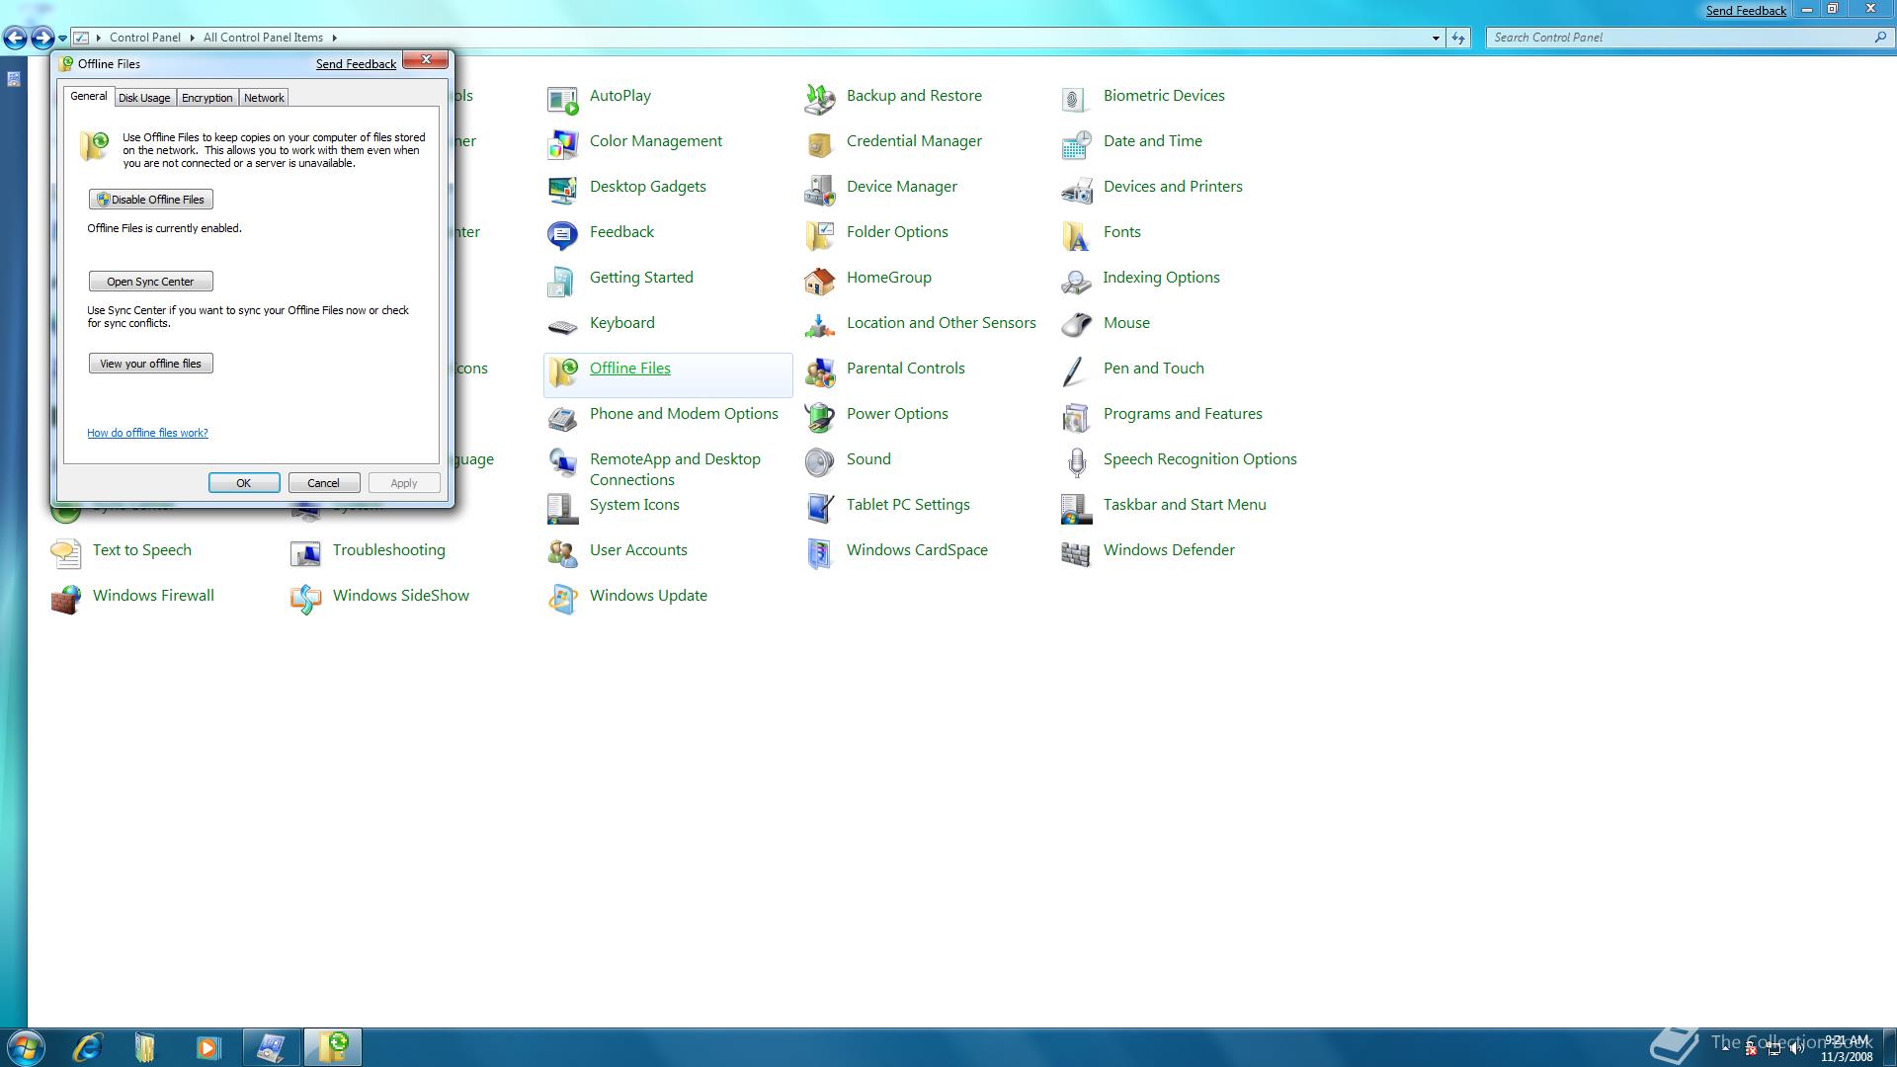This screenshot has width=1897, height=1067.
Task: Click the Credential Manager icon
Action: pos(819,143)
